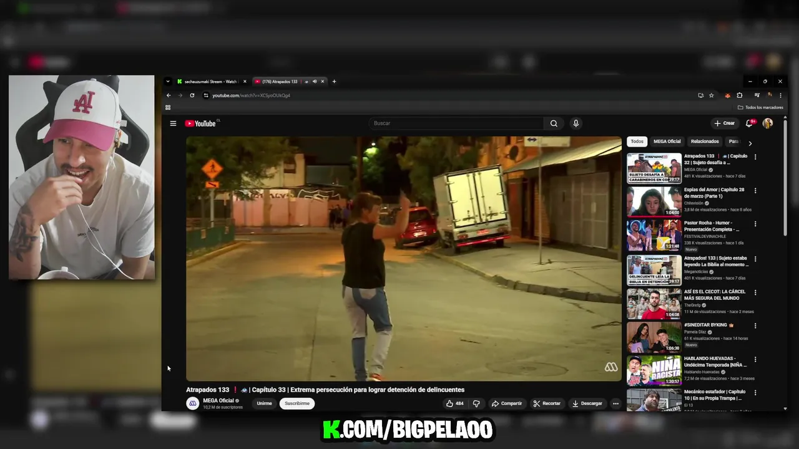Open the YouTube account avatar menu

[x=768, y=123]
